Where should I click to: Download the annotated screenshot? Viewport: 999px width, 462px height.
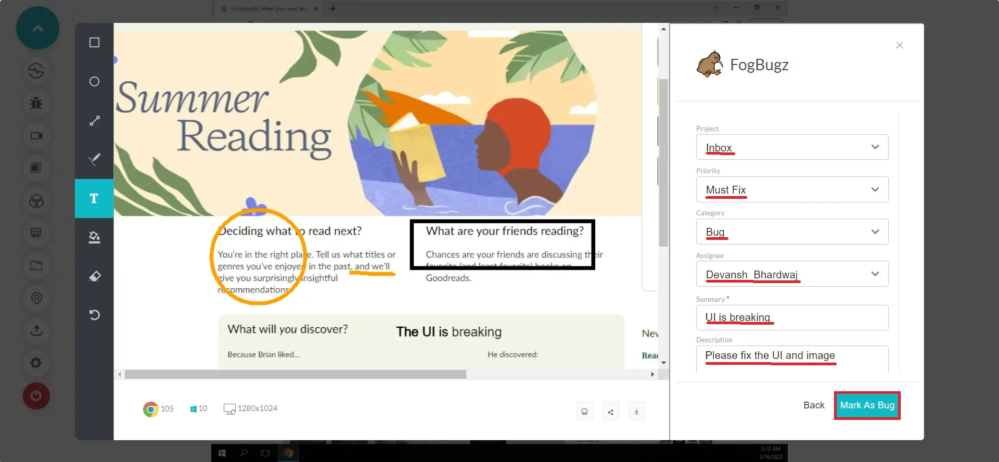pyautogui.click(x=636, y=412)
